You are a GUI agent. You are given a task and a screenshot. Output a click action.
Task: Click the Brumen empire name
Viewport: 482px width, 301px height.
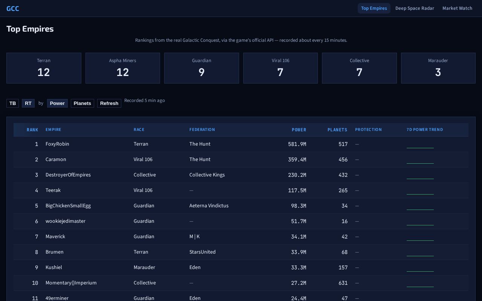55,252
